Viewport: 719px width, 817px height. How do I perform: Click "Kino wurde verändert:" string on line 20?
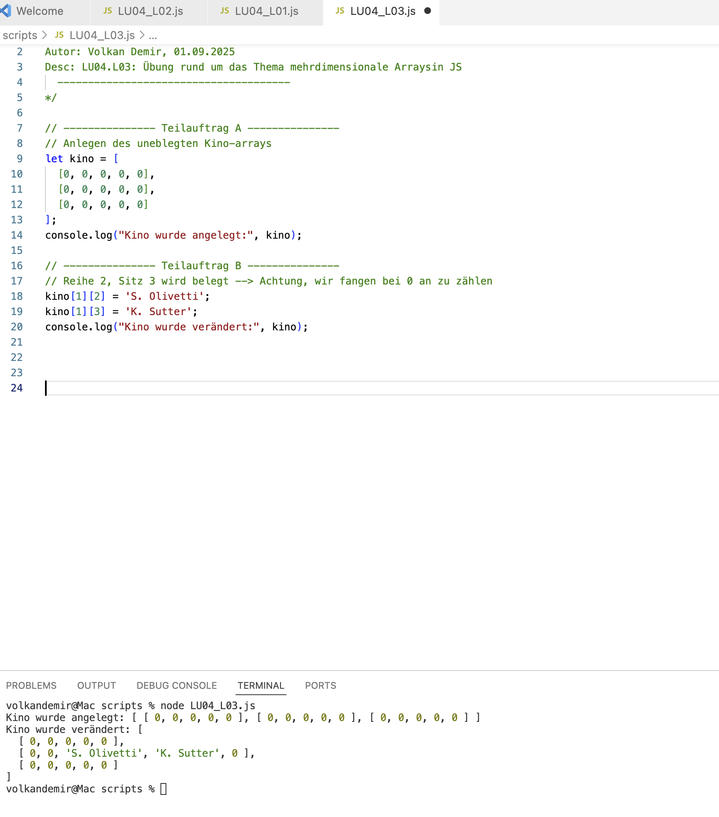[x=189, y=327]
